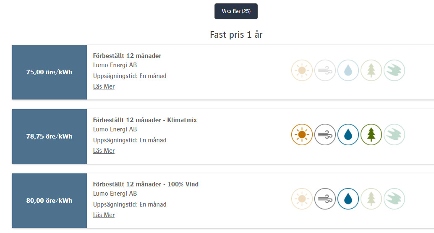Click the water drop icon for Förbeställt 12 månader
The height and width of the screenshot is (233, 434).
click(x=348, y=71)
